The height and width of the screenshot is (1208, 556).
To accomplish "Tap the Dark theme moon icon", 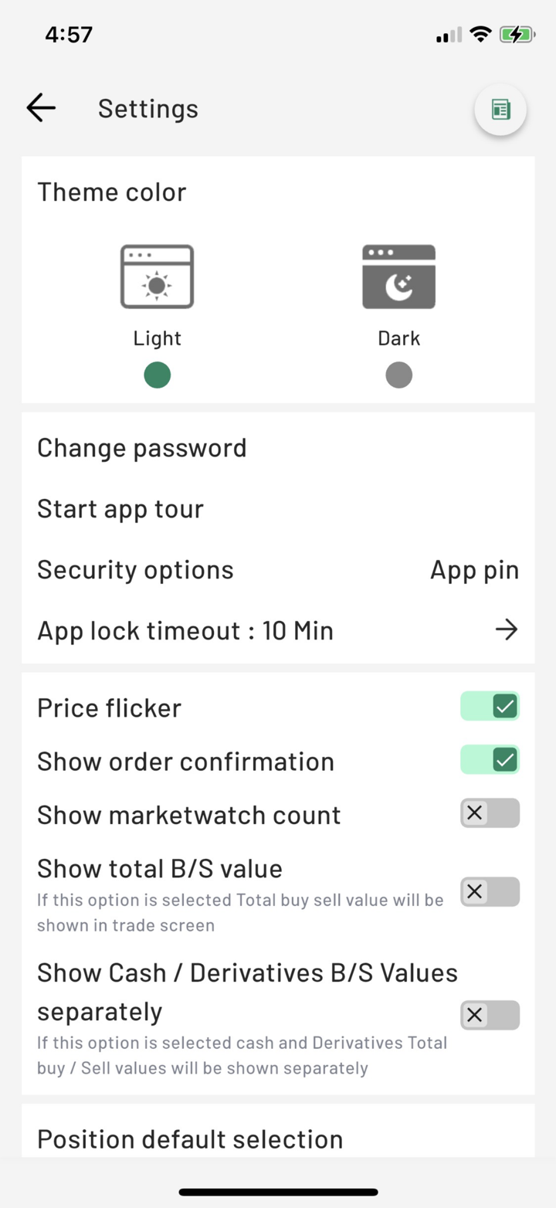I will tap(398, 277).
